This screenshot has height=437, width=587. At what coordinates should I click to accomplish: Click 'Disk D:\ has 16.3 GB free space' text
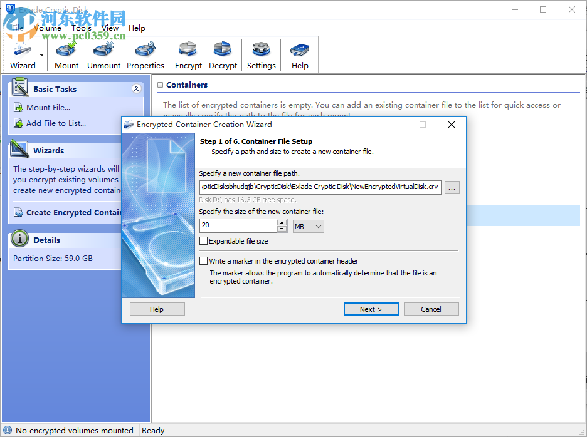[x=248, y=200]
